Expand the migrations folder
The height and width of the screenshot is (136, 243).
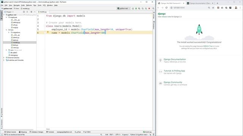(9, 32)
